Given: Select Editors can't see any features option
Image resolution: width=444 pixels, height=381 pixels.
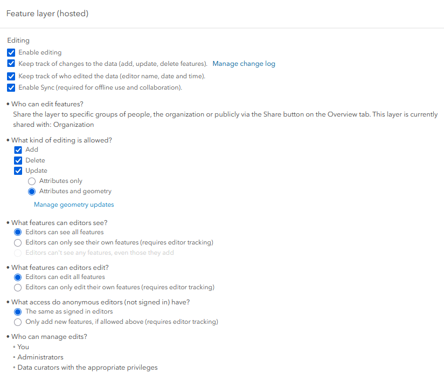Looking at the screenshot, I should pyautogui.click(x=18, y=253).
